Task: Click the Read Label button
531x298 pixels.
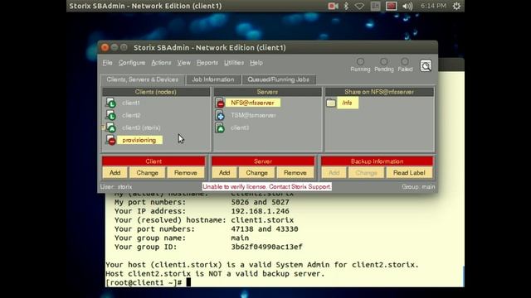Action: (x=409, y=173)
